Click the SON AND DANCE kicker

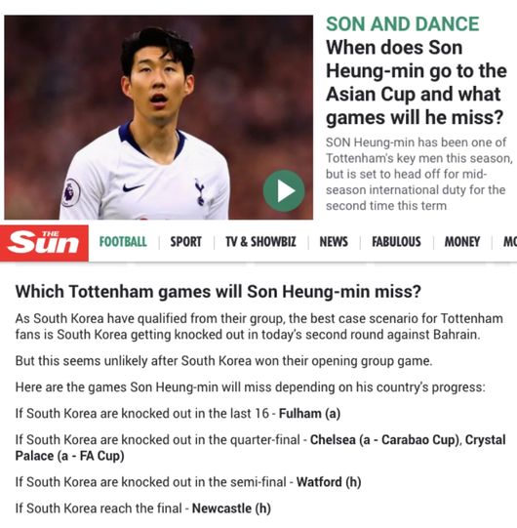pyautogui.click(x=403, y=23)
